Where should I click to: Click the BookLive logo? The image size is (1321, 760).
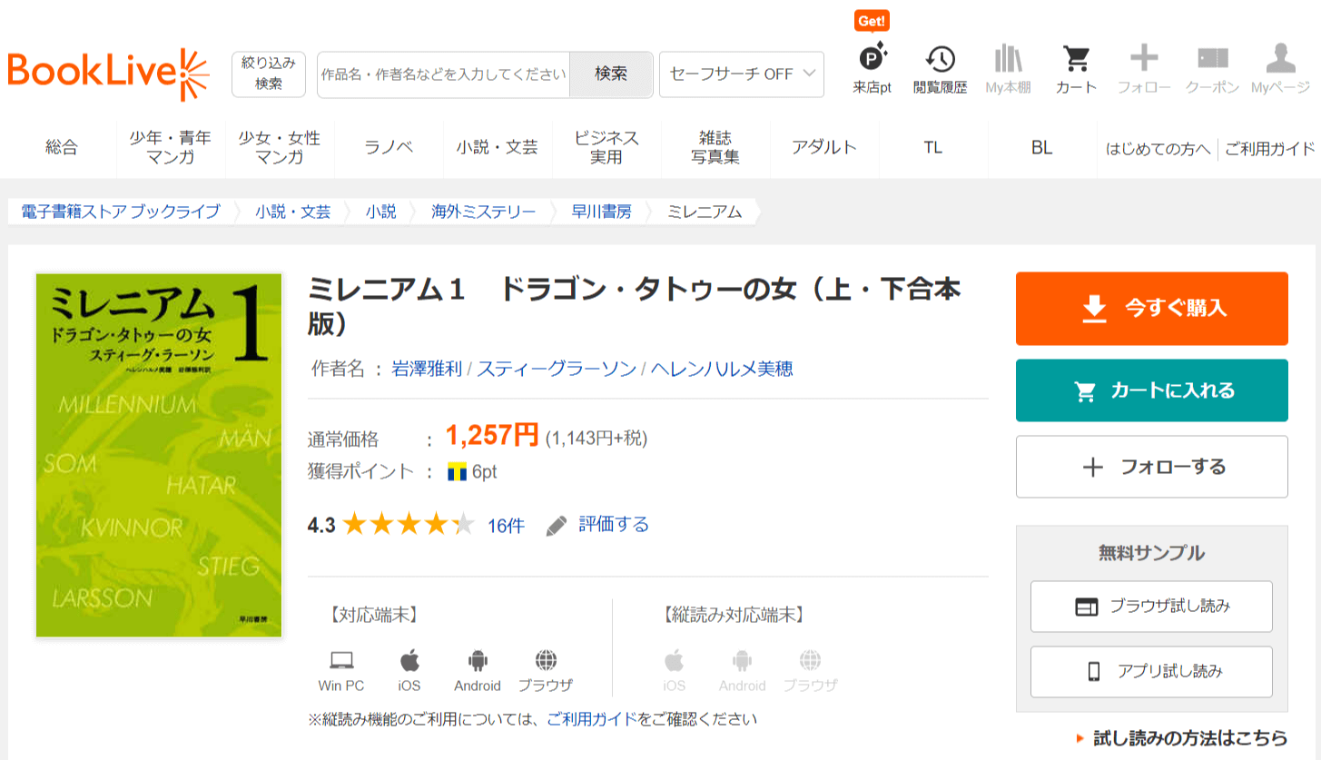108,74
